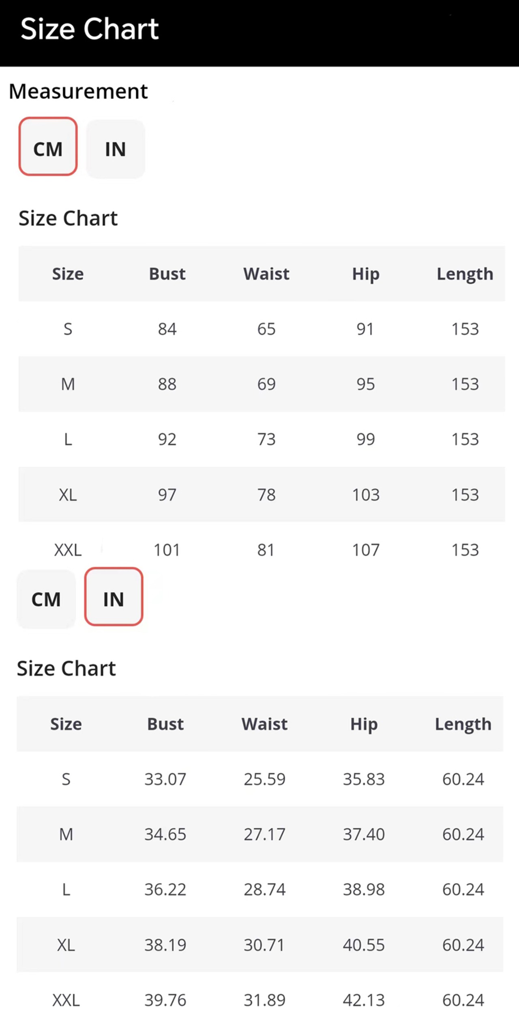Select the Hip header in centimeter table
The width and height of the screenshot is (519, 1019).
coord(365,274)
